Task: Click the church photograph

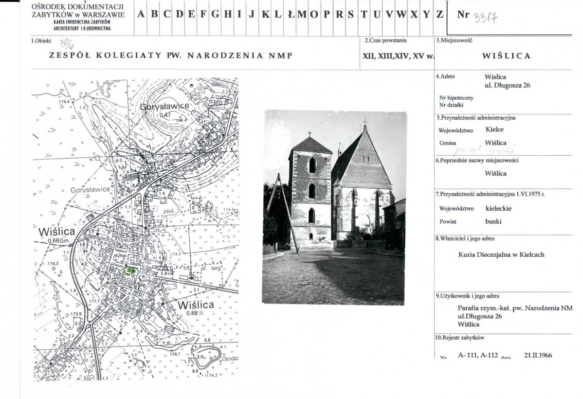Action: [334, 207]
